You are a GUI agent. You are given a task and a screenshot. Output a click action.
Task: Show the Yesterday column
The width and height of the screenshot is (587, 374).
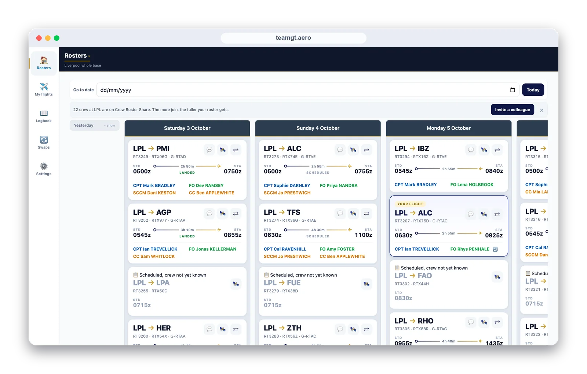click(95, 126)
